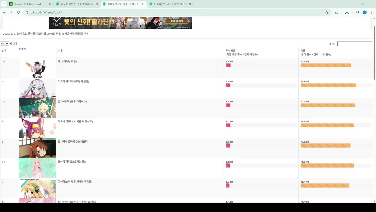Click the 6.45% championship ratio value

pyautogui.click(x=229, y=82)
